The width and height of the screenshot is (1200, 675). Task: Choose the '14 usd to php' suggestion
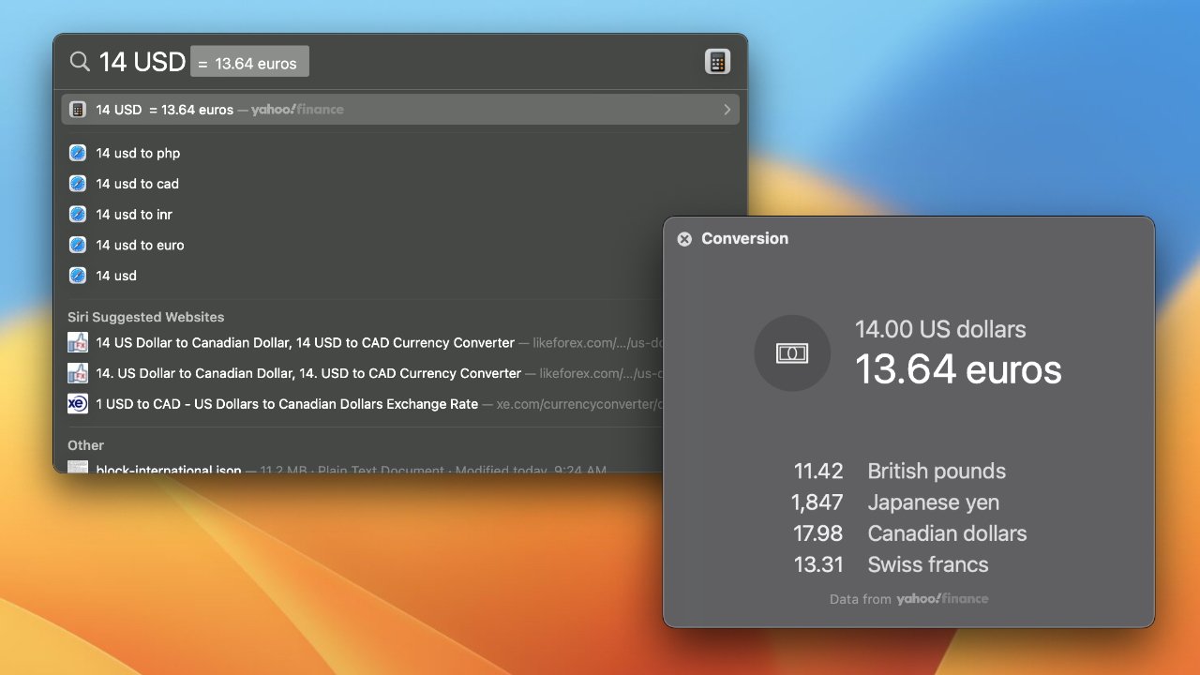tap(138, 153)
